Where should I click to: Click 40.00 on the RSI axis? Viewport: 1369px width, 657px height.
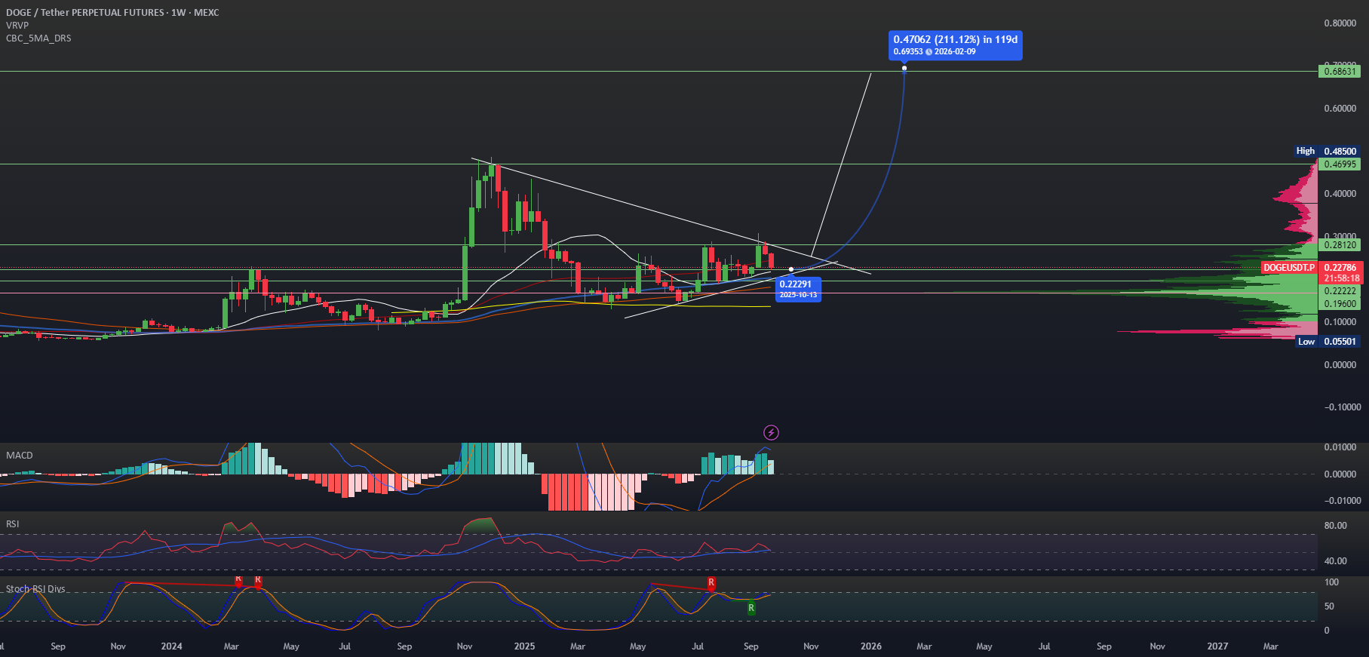[x=1335, y=561]
